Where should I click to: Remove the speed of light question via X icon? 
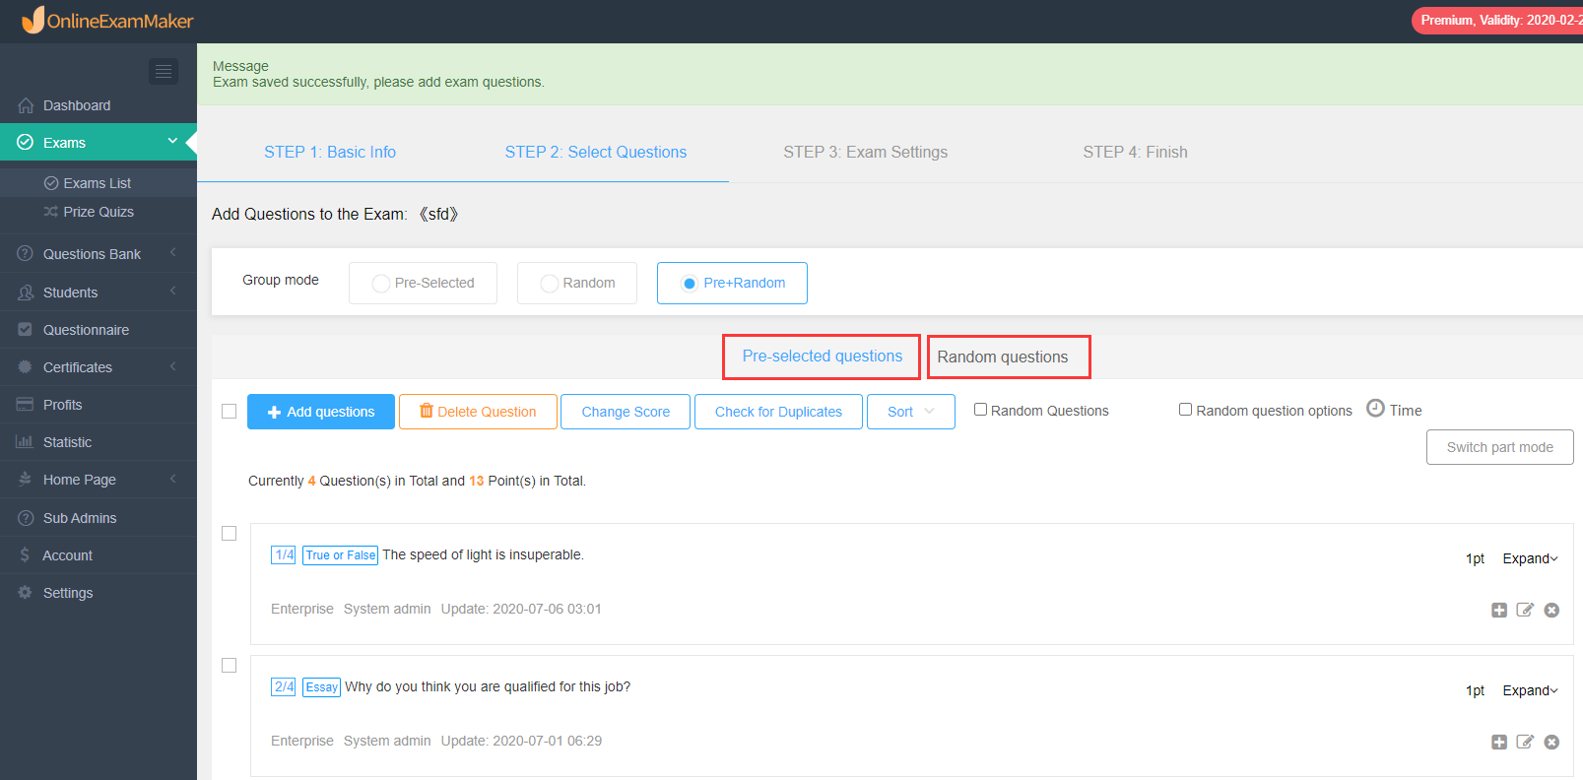pos(1551,610)
